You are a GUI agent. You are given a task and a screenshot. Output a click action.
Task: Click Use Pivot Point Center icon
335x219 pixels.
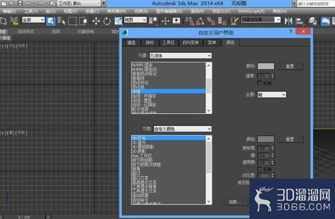pyautogui.click(x=153, y=21)
